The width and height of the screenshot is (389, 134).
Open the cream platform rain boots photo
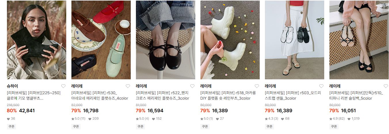(230, 40)
